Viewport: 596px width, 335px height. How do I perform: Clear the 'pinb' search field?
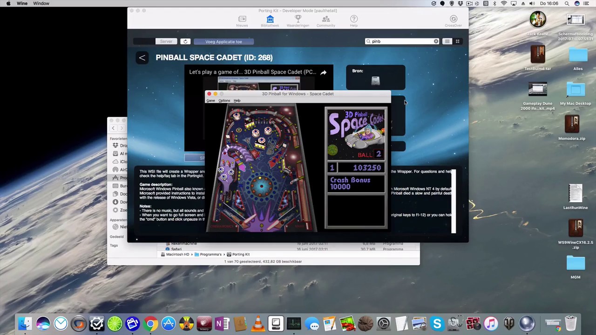pyautogui.click(x=436, y=41)
